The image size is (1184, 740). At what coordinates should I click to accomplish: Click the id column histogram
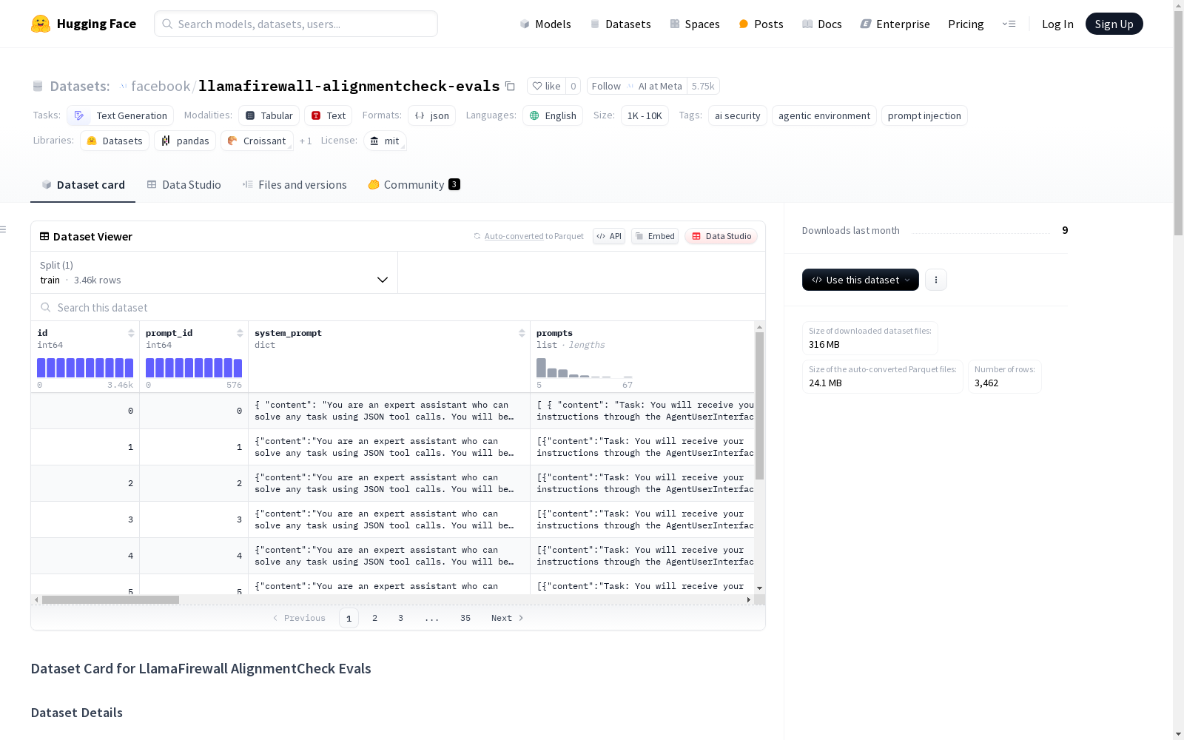[x=85, y=368]
